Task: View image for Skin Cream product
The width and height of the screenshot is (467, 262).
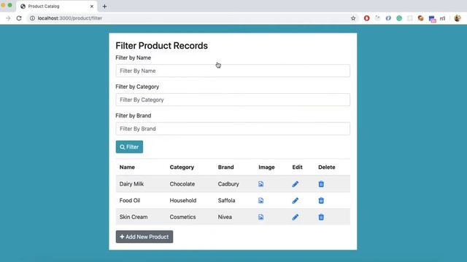Action: 261,217
